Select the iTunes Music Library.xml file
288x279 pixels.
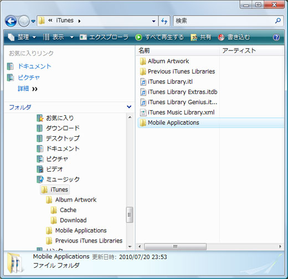(x=177, y=112)
